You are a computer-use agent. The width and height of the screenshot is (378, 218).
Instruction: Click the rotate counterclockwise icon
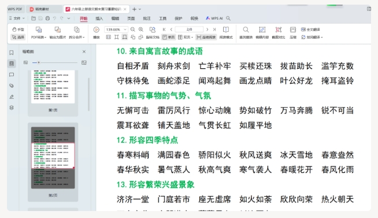133,37
